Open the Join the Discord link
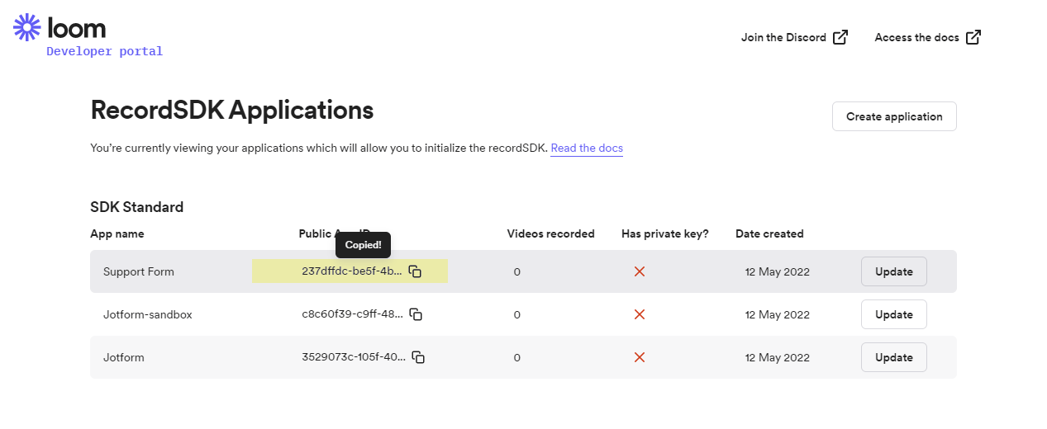1047x429 pixels. click(x=783, y=37)
